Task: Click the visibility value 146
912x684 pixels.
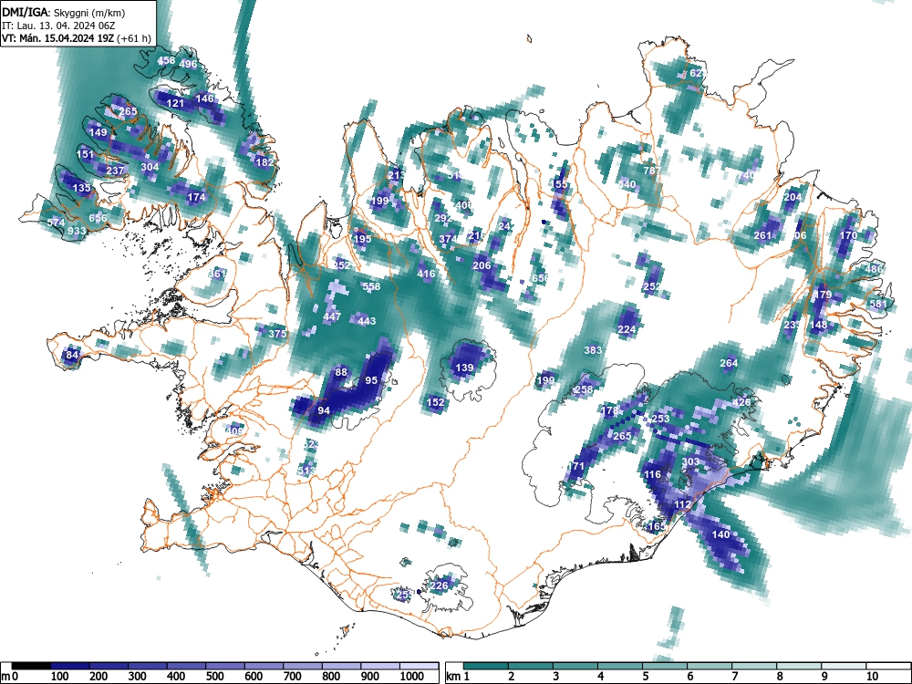Action: [x=204, y=98]
